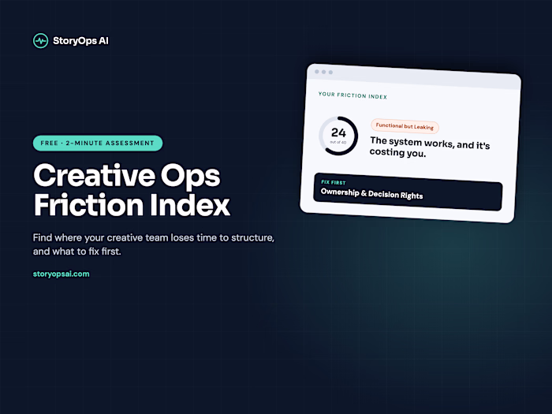Viewport: 552px width, 414px height.
Task: Click 'The system works, and it's costing you' text
Action: click(430, 147)
